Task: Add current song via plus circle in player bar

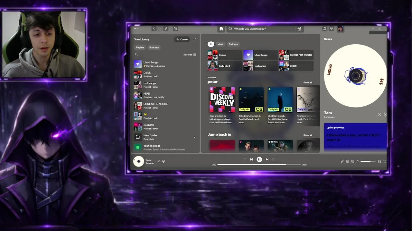Action: 164,161
